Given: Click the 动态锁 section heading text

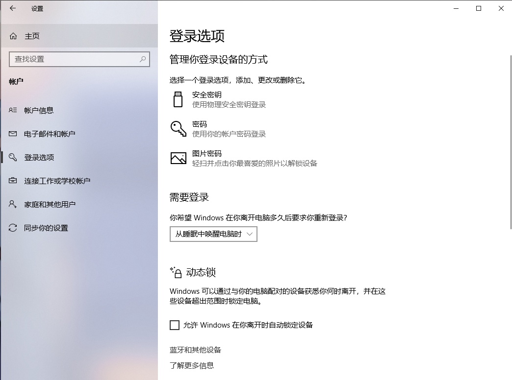Looking at the screenshot, I should 201,272.
